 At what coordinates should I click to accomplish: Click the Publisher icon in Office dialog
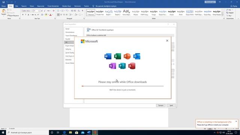[x=122, y=66]
